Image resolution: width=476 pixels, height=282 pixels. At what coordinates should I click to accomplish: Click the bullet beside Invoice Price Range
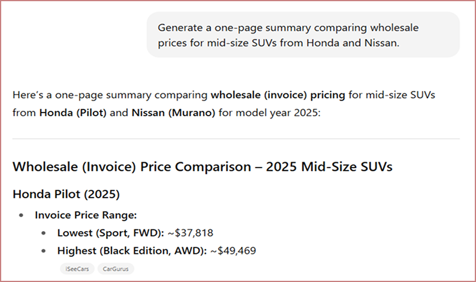coord(22,215)
